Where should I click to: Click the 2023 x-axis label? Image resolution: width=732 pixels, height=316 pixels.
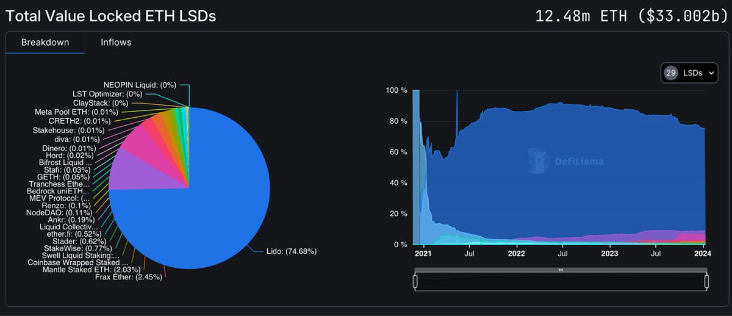[x=610, y=253]
